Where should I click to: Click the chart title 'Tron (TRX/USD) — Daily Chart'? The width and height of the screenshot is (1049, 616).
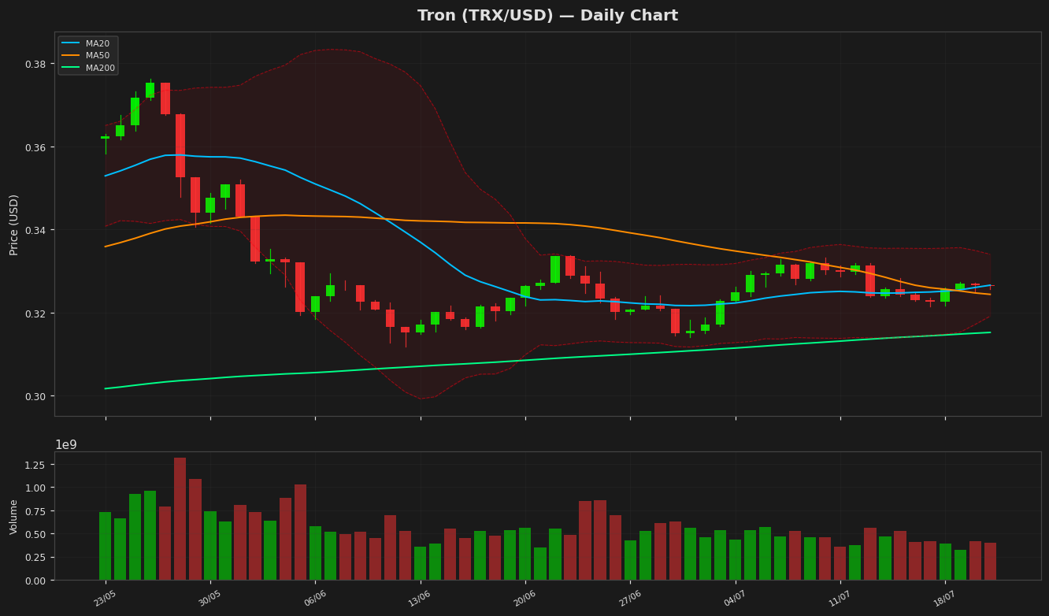pyautogui.click(x=547, y=16)
